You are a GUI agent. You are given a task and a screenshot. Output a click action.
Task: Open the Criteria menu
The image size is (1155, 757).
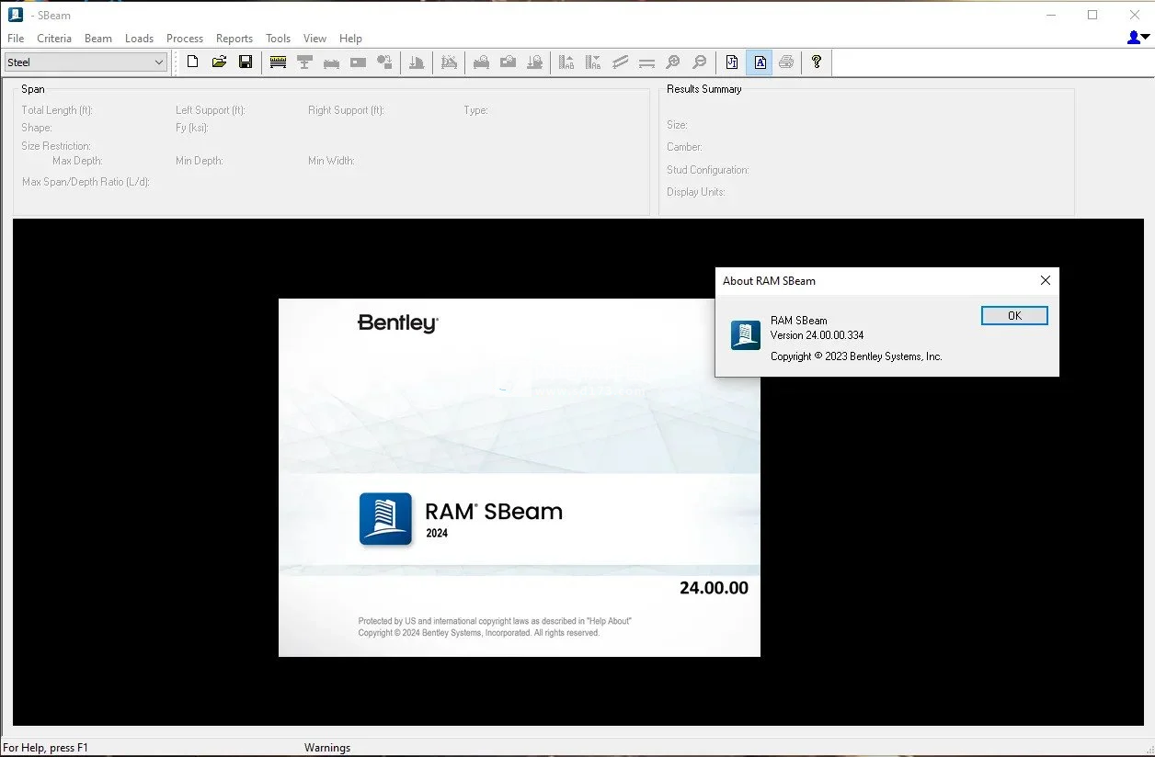[54, 39]
